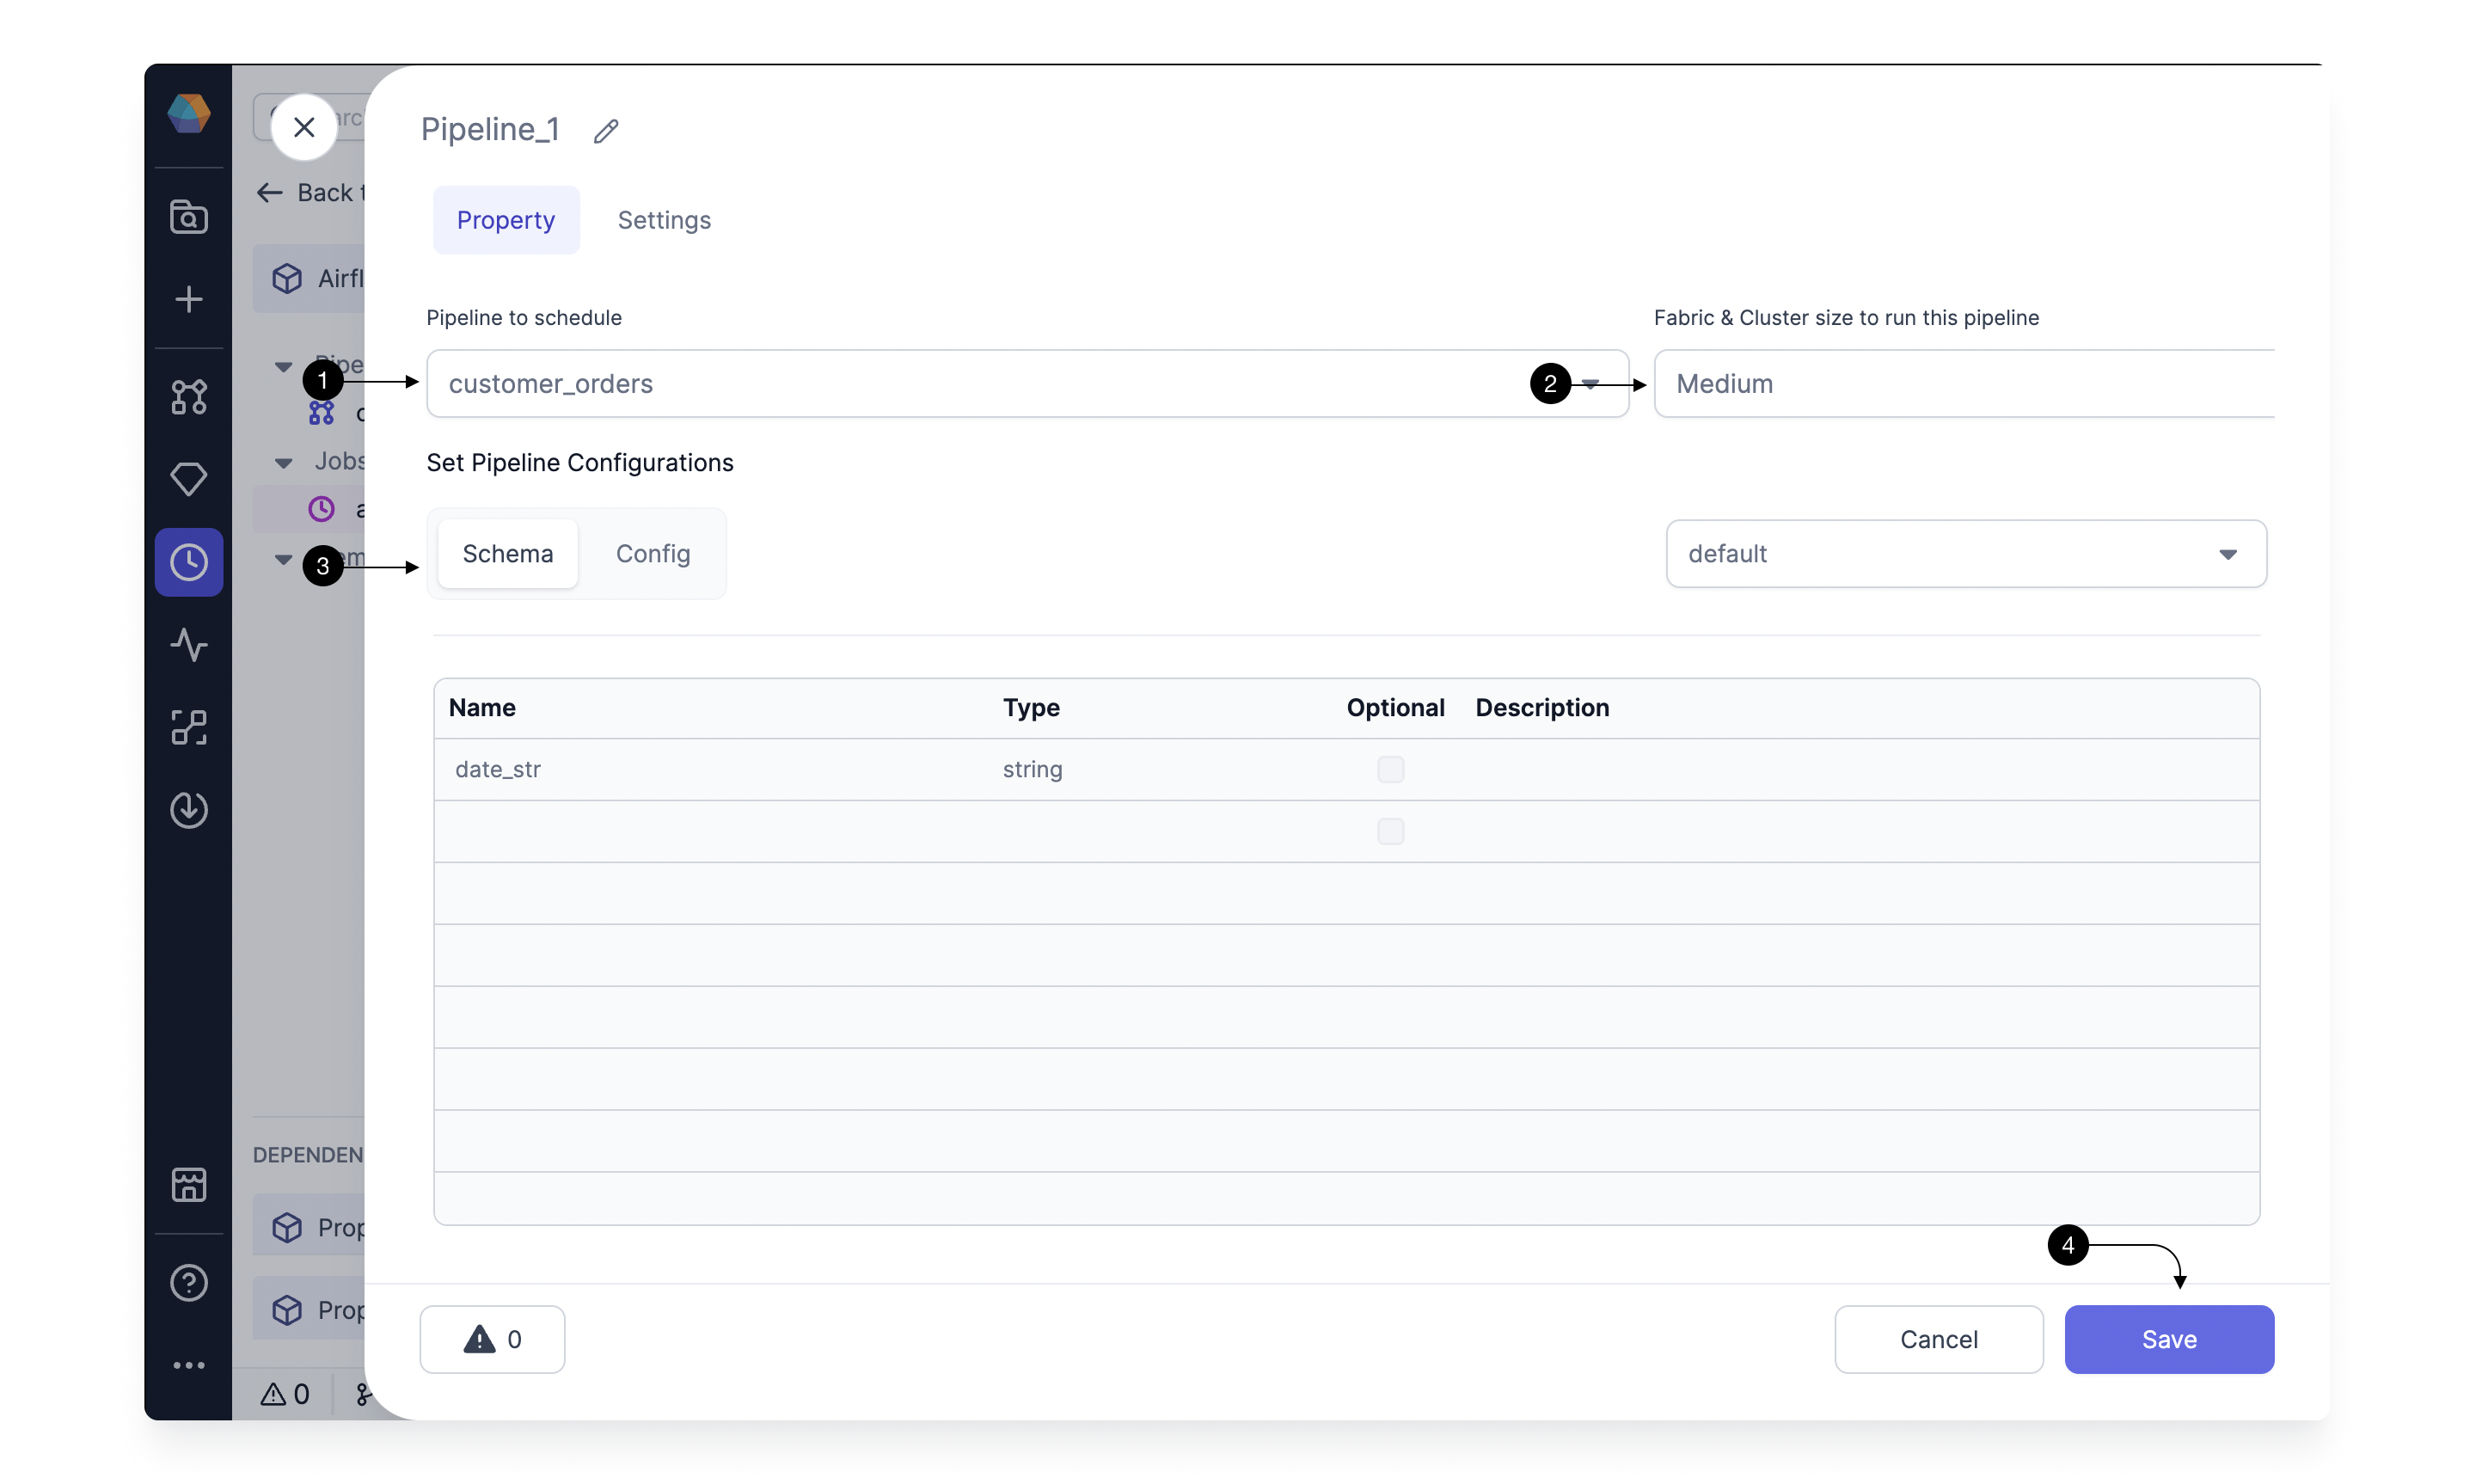
Task: Click the Cancel button
Action: [1938, 1339]
